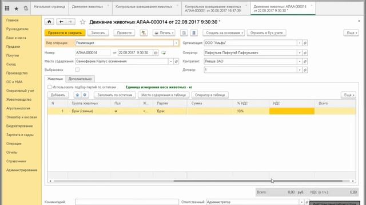Open Создать на основании dropdown
The height and width of the screenshot is (205, 366).
coord(224,33)
